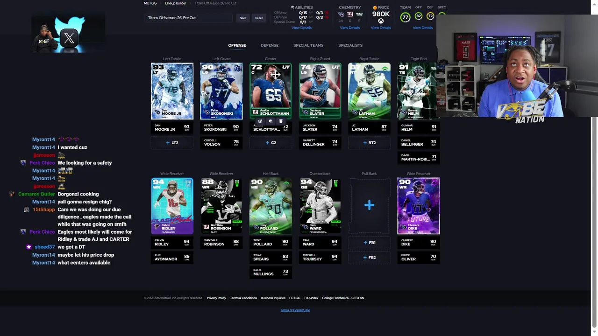Click the third chemistry logo icon
The image size is (598, 336).
(359, 14)
